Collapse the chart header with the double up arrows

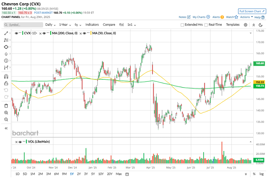point(254,25)
